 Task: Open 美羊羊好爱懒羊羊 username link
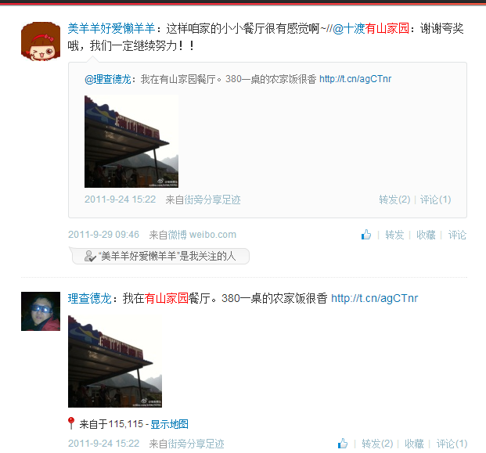coord(111,28)
